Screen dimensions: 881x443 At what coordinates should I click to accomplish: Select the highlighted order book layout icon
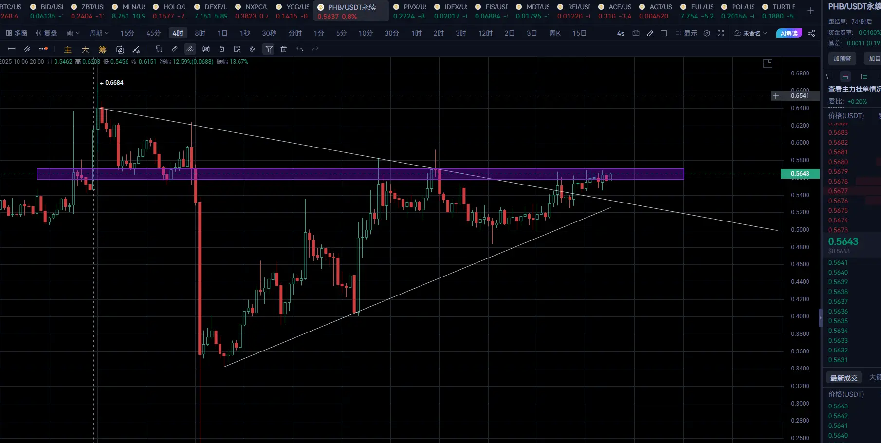coord(845,76)
